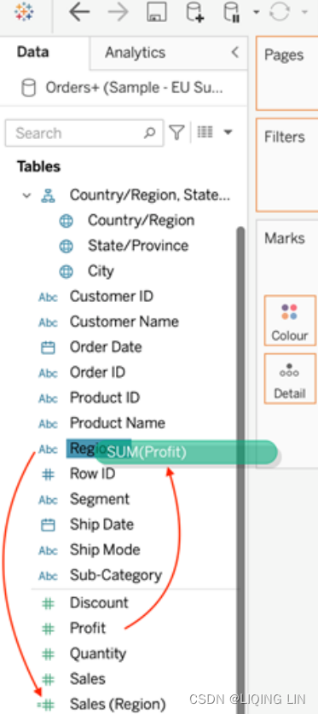Select the Ship Date field

tap(101, 525)
